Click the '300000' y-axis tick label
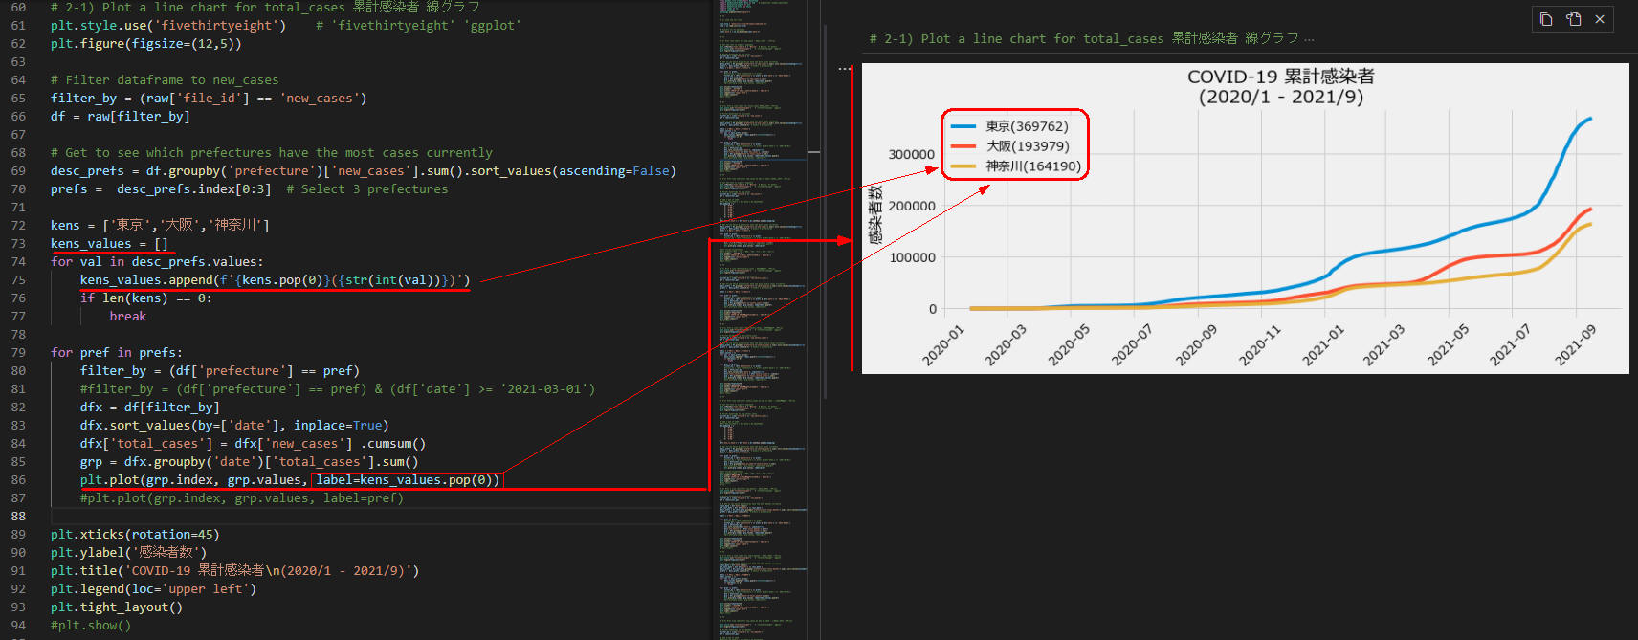 [x=912, y=154]
